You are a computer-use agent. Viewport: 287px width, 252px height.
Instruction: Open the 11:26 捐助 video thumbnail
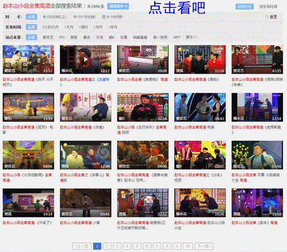pos(200,59)
